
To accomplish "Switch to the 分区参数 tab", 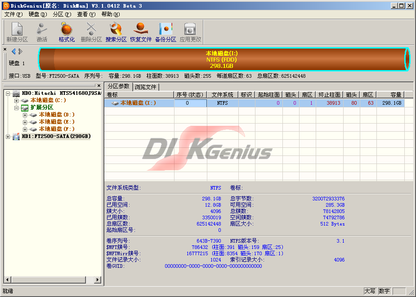I will 118,86.
